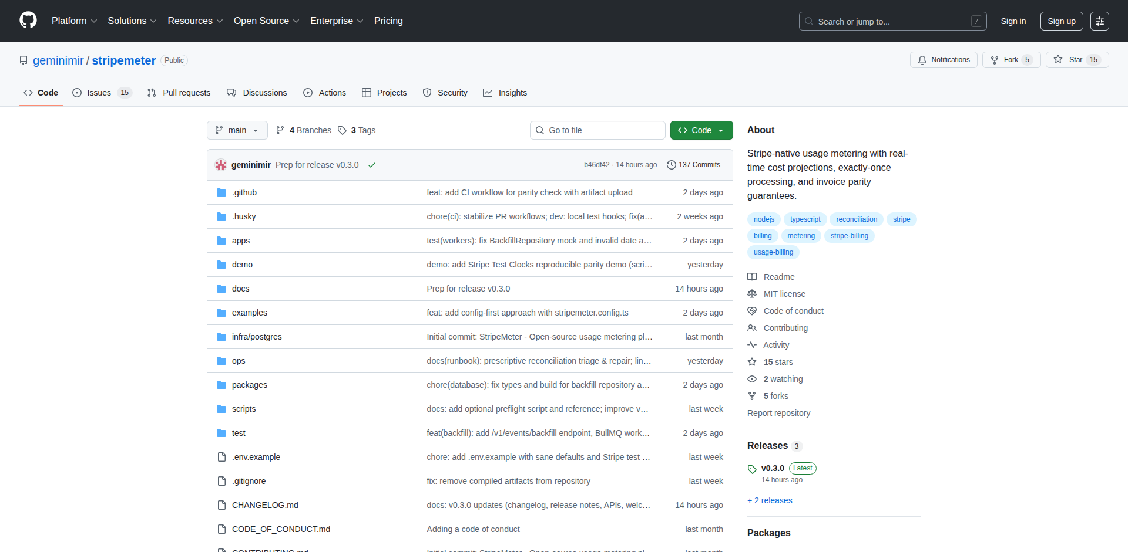Click the commit history clock icon
The width and height of the screenshot is (1128, 552).
(672, 165)
